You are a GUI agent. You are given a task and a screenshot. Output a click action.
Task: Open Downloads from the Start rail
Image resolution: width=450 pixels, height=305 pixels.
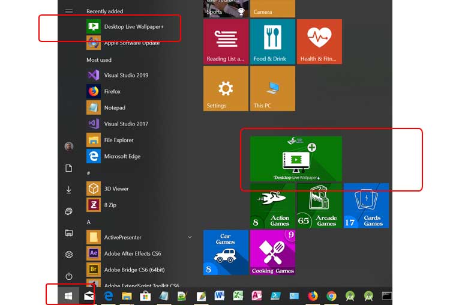click(68, 190)
